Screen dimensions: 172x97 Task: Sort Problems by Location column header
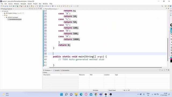pyautogui.click(x=109, y=75)
